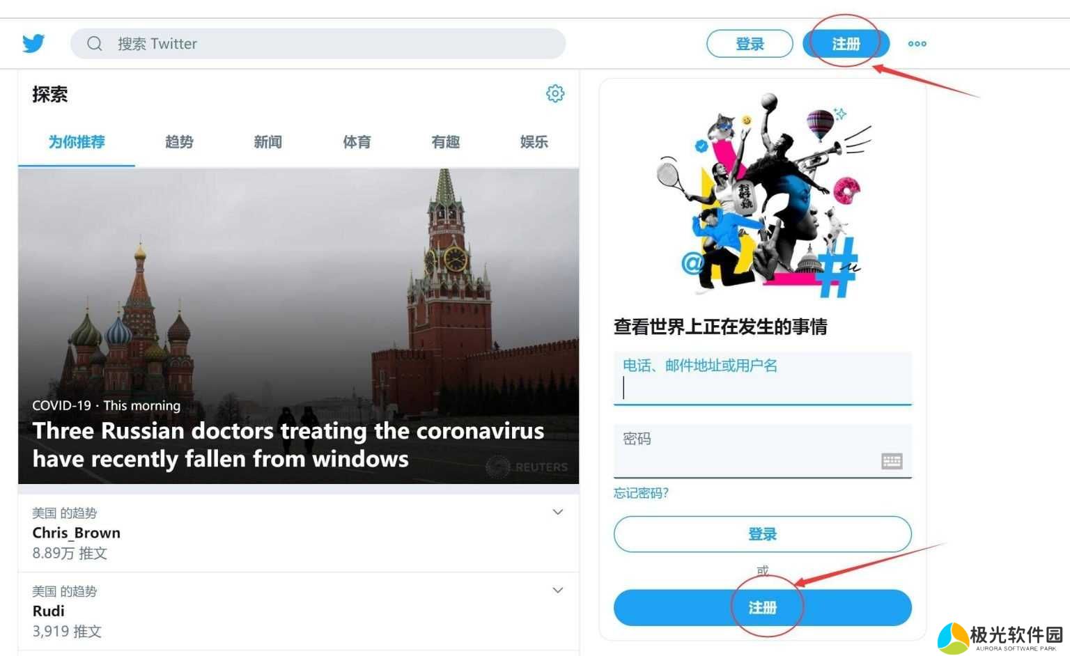Select the 新闻 tab

pyautogui.click(x=267, y=142)
